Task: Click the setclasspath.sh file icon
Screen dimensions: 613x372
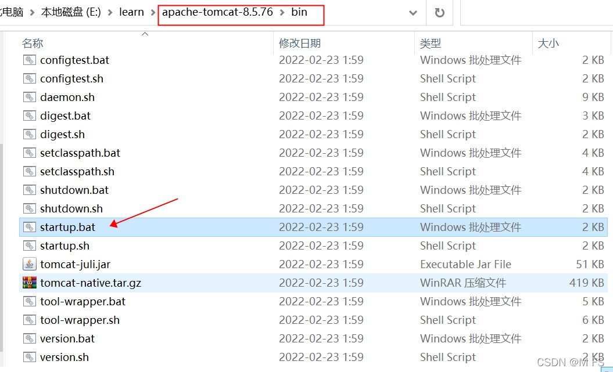Action: [x=29, y=171]
